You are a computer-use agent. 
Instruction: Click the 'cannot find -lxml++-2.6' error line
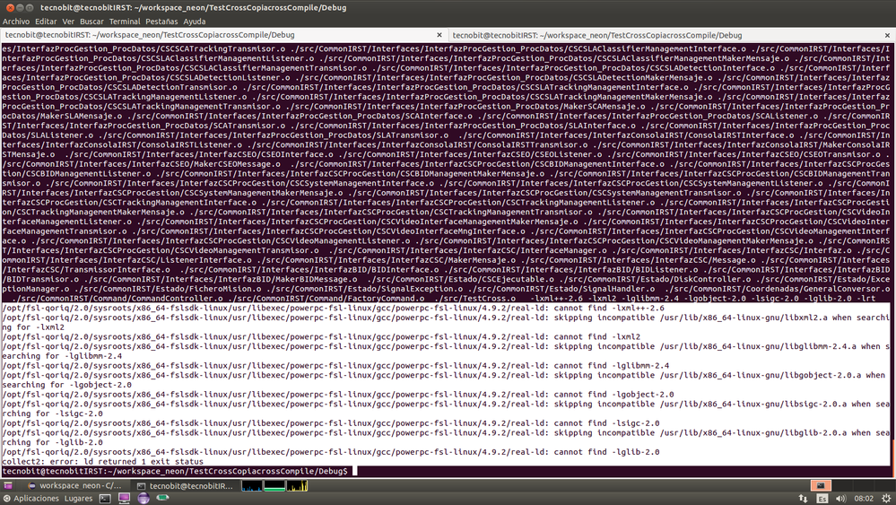[x=333, y=308]
